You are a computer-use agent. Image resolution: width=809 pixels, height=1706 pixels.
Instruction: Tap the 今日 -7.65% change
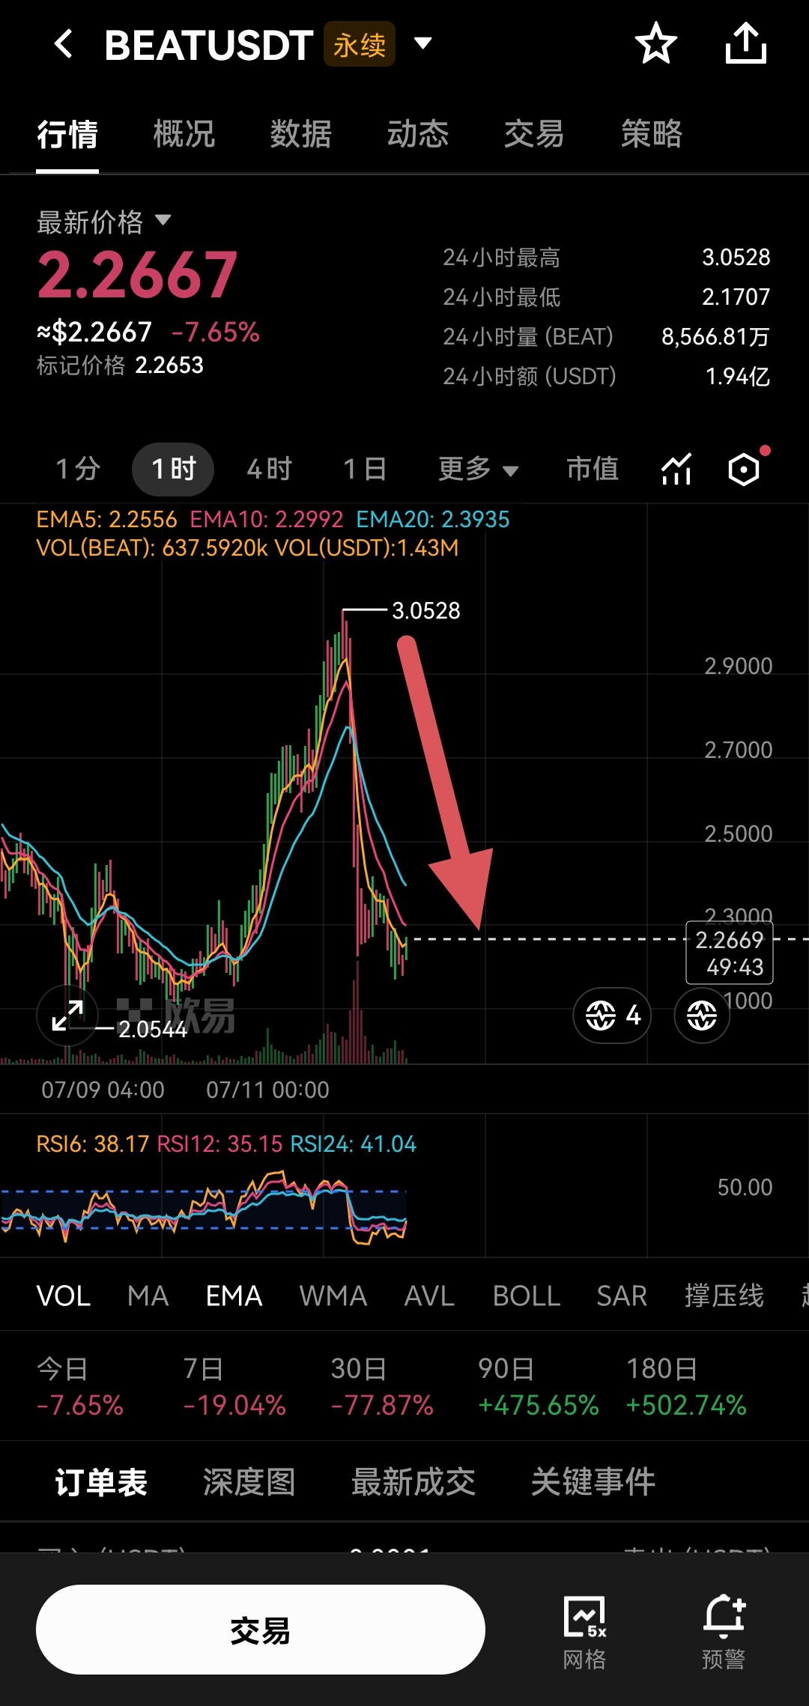pyautogui.click(x=80, y=1387)
